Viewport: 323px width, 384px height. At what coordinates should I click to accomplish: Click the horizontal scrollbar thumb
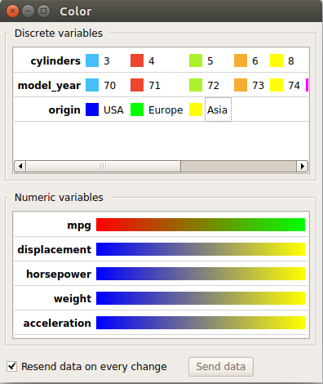104,166
